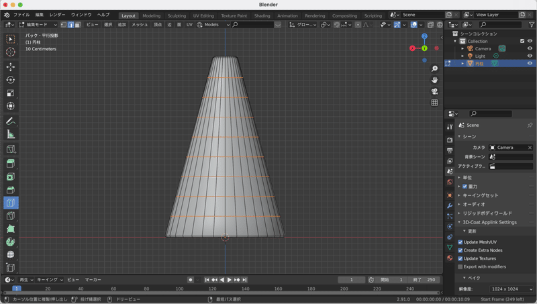Screen dimensions: 537x304
Task: Toggle the Update Textures checkbox
Action: pos(460,258)
